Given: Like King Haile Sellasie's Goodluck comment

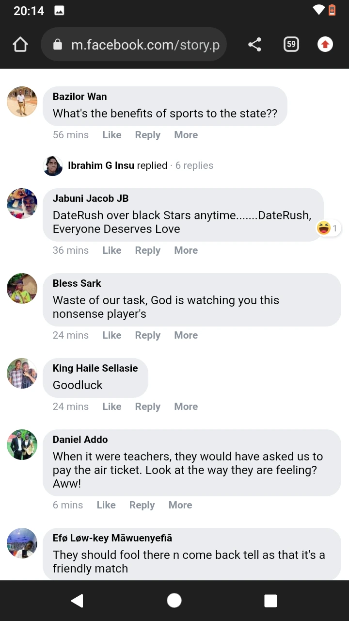Looking at the screenshot, I should (x=111, y=407).
